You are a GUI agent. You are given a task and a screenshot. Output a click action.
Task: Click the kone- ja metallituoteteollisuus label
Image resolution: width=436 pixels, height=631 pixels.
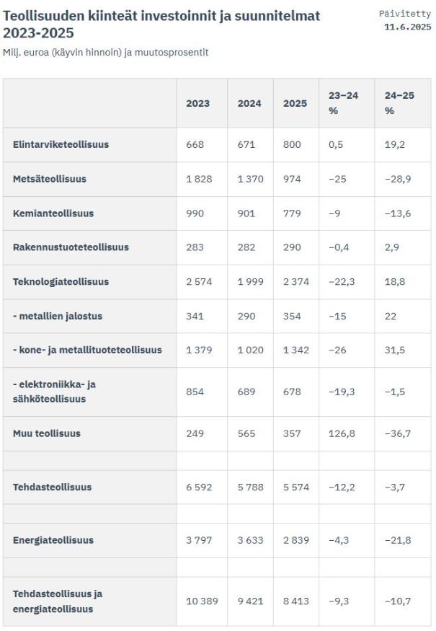coord(87,350)
